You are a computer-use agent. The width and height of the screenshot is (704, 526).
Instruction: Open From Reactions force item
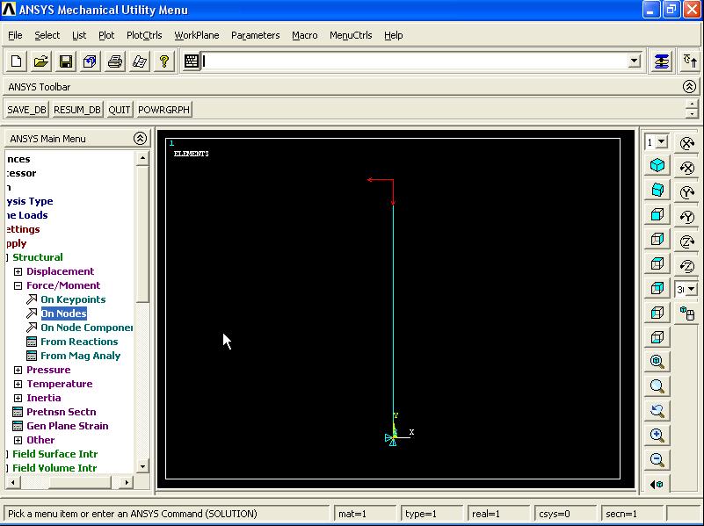pyautogui.click(x=79, y=342)
